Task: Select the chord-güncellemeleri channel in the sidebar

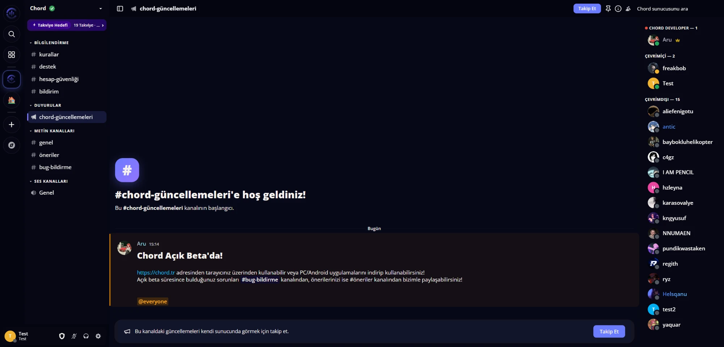Action: point(67,117)
